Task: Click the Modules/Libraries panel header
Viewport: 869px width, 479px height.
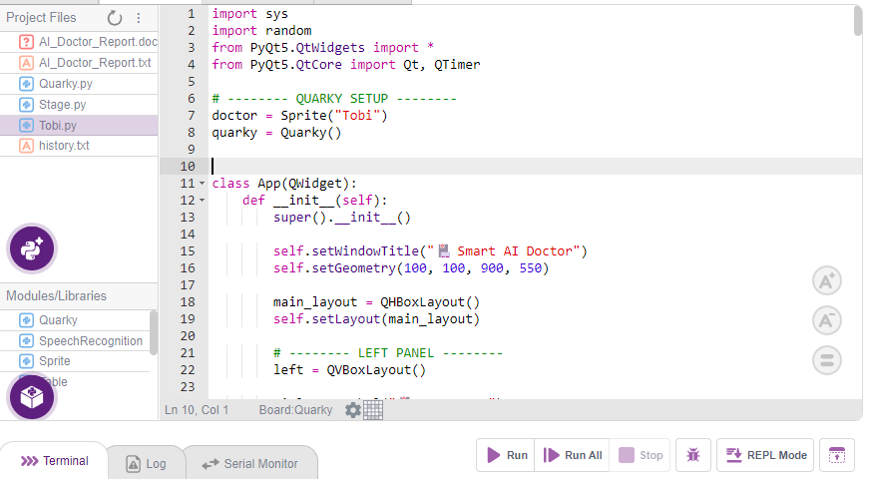Action: [x=79, y=296]
